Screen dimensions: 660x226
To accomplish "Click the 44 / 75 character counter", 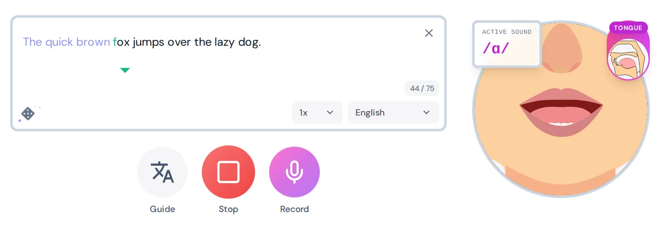I will coord(422,88).
